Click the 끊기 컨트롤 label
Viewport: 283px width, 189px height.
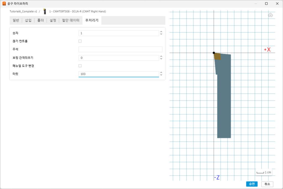pyautogui.click(x=20, y=41)
